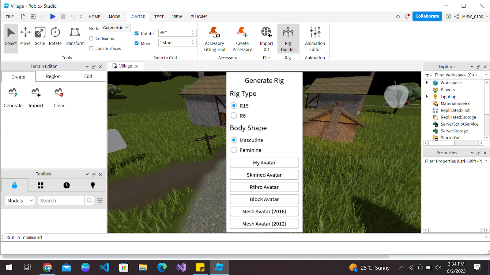Launch Create Accessory

(x=242, y=39)
